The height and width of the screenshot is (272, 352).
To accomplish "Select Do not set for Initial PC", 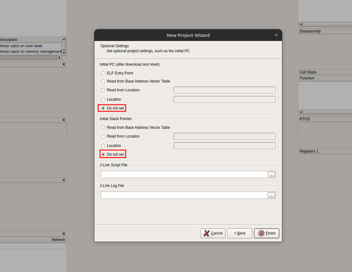I will point(103,108).
